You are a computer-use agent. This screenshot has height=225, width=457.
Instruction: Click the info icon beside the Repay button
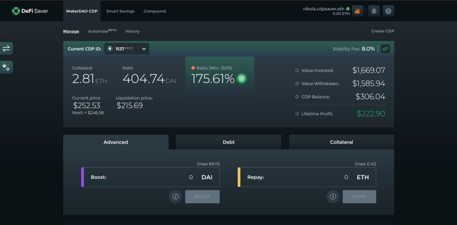point(333,197)
